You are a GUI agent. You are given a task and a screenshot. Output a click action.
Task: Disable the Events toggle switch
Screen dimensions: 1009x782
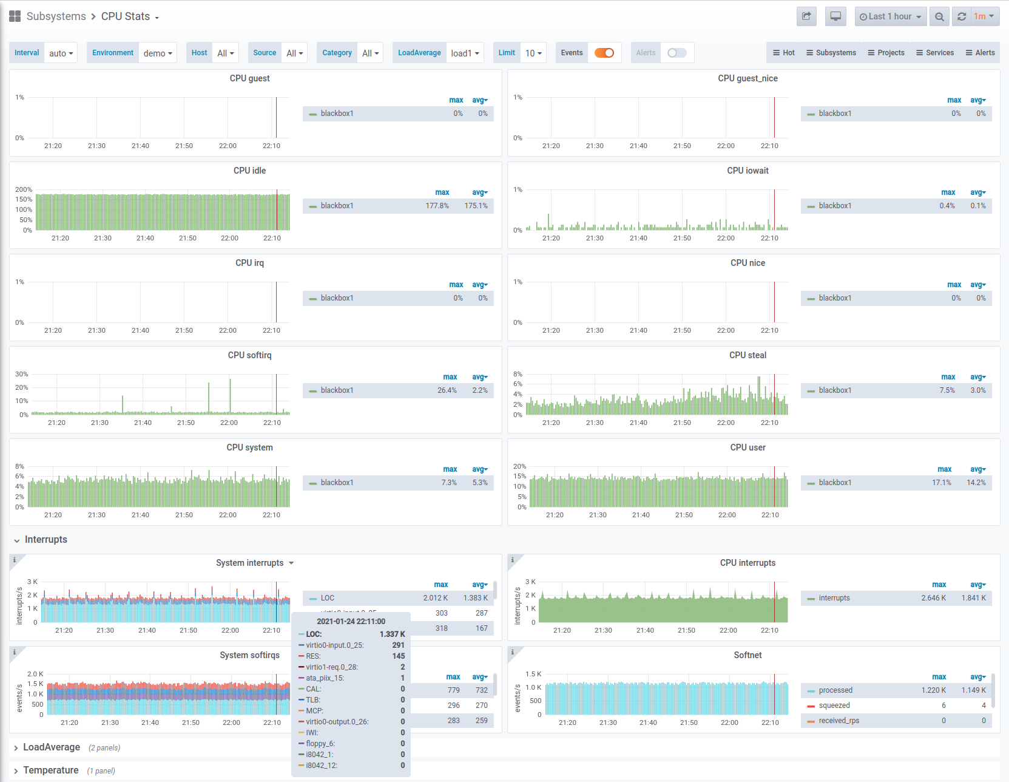[x=604, y=53]
